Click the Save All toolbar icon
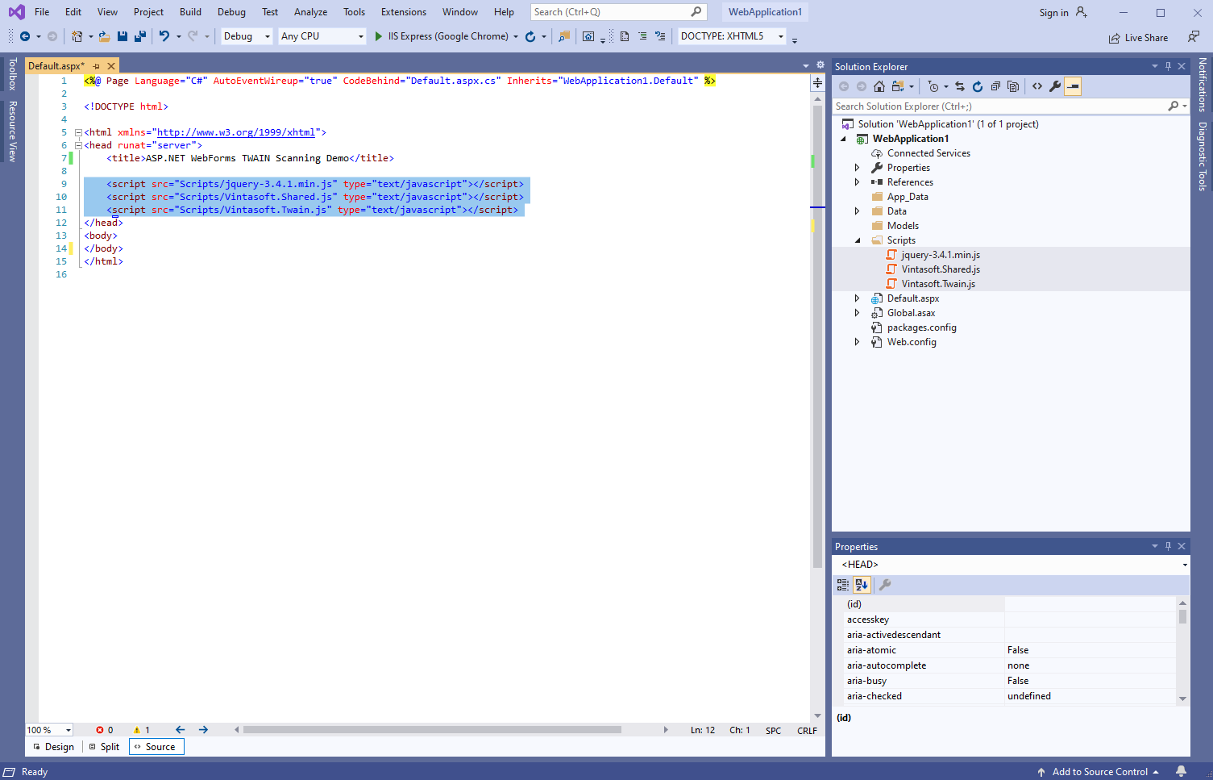The width and height of the screenshot is (1213, 780). point(139,36)
